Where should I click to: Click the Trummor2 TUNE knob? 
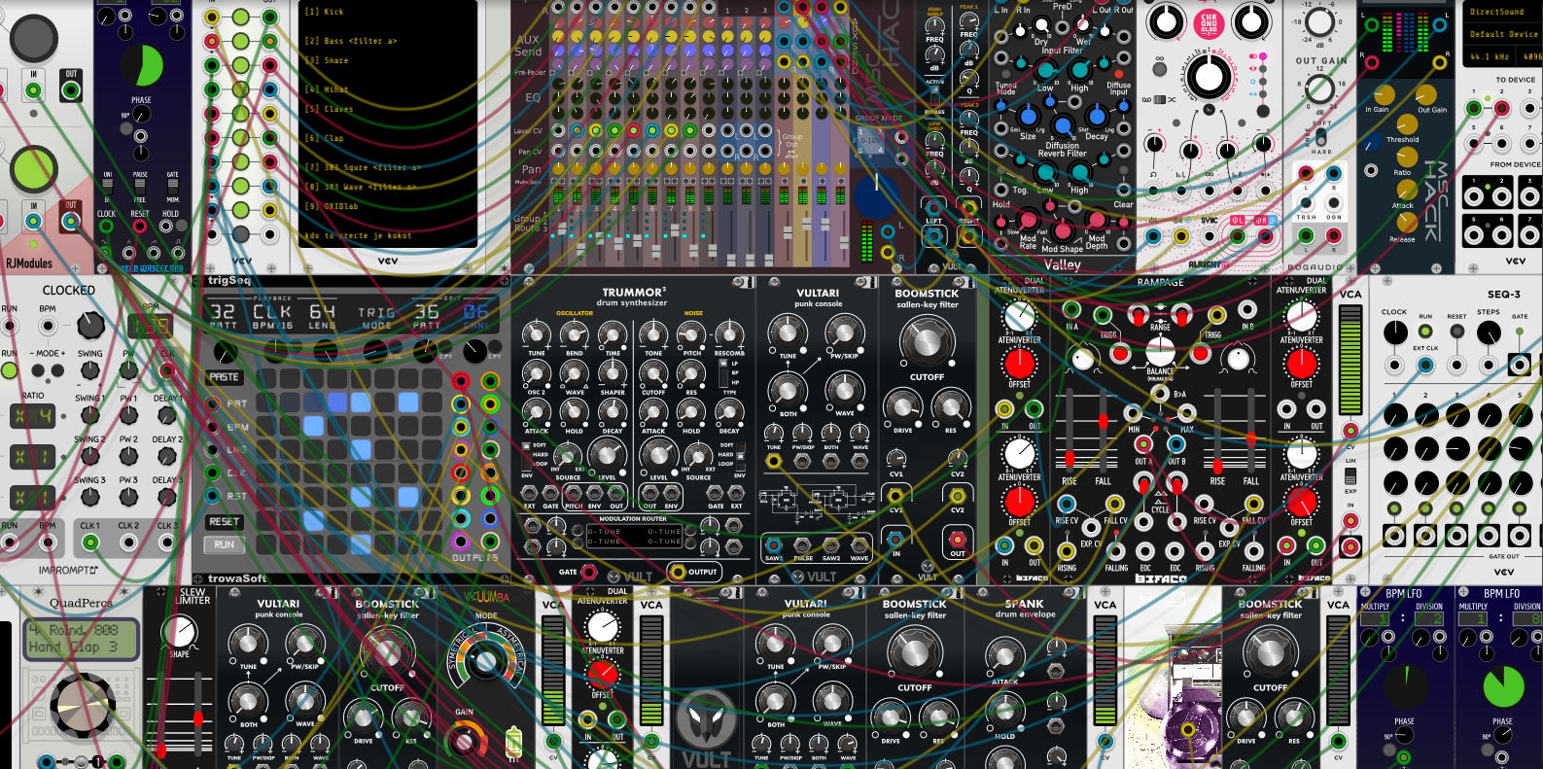click(x=536, y=334)
